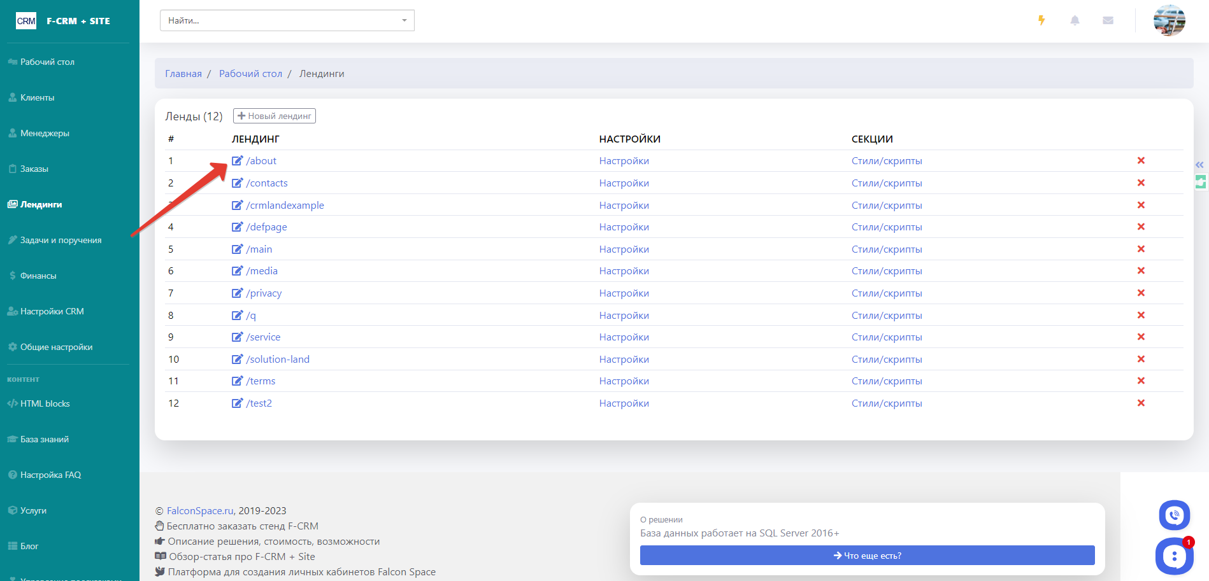Viewport: 1209px width, 581px height.
Task: Go to Финансы in sidebar
Action: (x=38, y=276)
